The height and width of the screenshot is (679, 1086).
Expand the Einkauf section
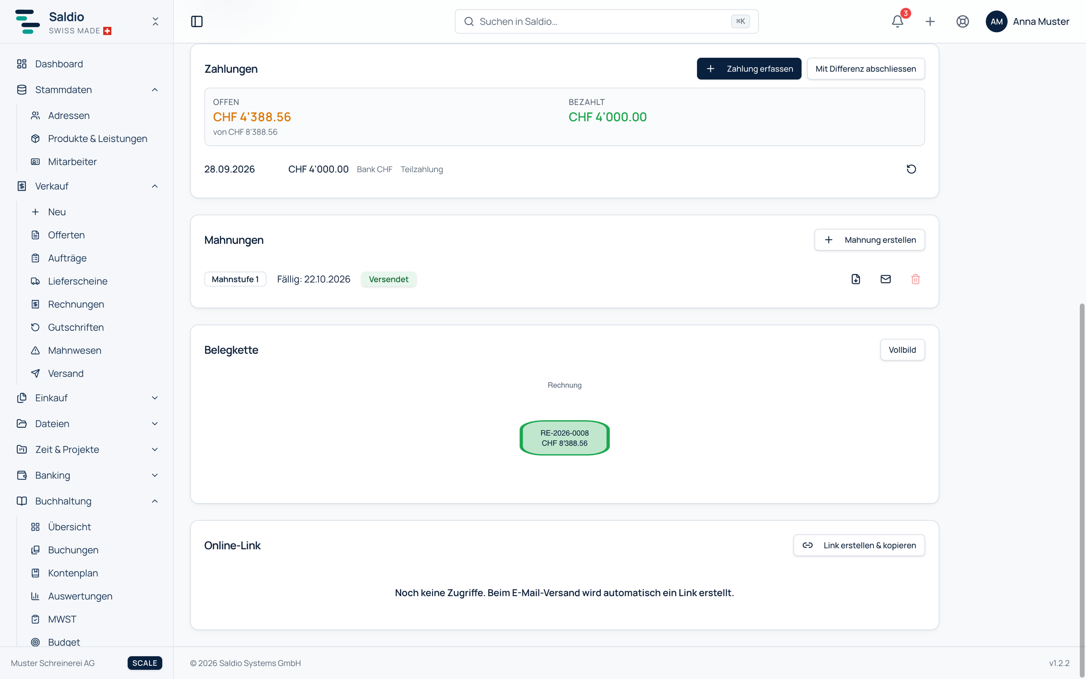tap(155, 398)
